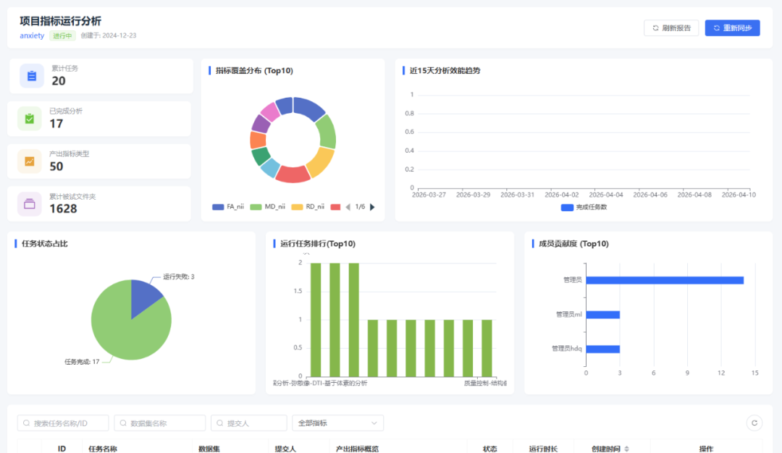The height and width of the screenshot is (453, 782).
Task: Click the 任务名称 column header
Action: 103,449
